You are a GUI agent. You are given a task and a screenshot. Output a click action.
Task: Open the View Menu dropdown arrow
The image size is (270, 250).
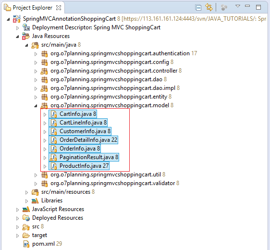coord(238,6)
